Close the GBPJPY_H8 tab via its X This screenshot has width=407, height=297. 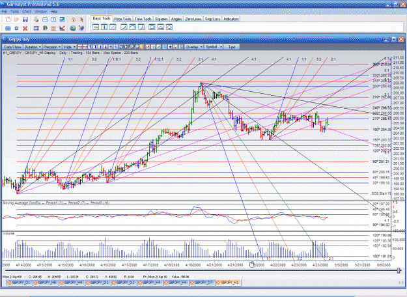36,283
